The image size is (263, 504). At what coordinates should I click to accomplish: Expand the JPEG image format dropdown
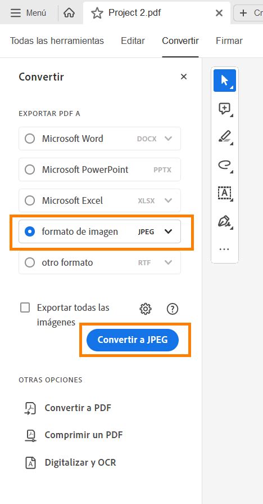(x=168, y=231)
